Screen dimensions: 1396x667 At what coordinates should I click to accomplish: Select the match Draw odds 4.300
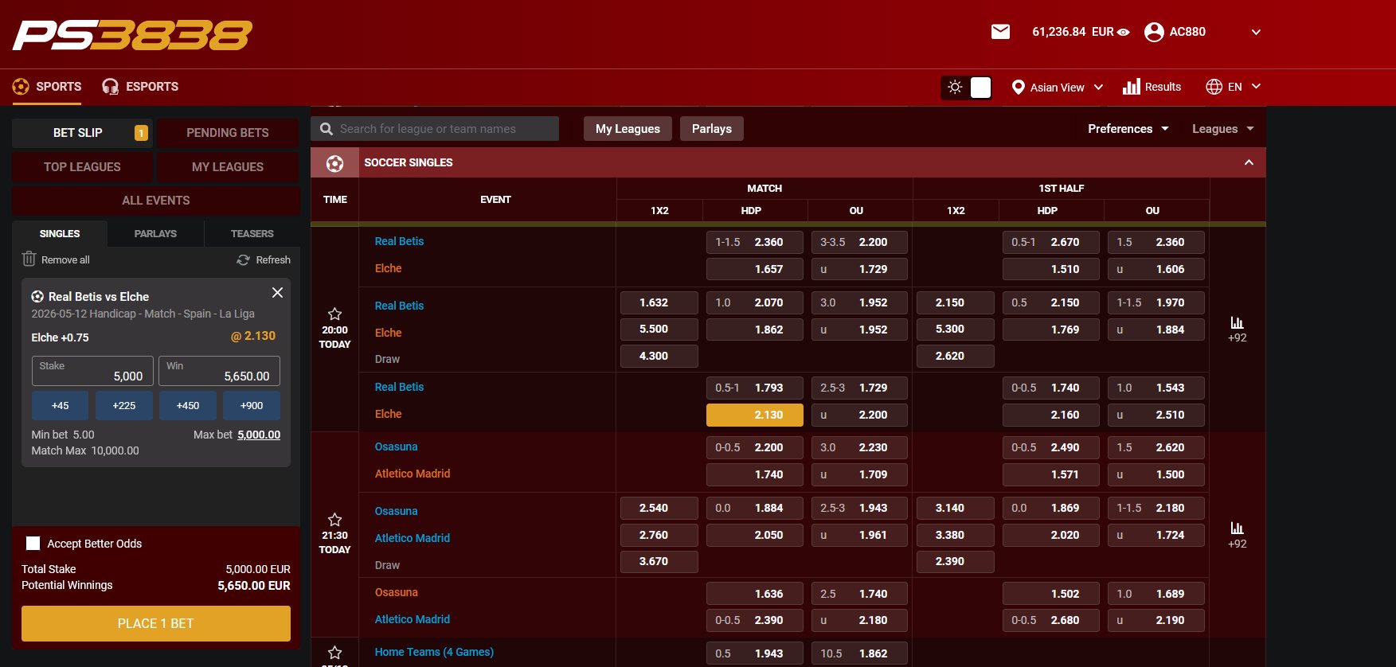coord(659,356)
